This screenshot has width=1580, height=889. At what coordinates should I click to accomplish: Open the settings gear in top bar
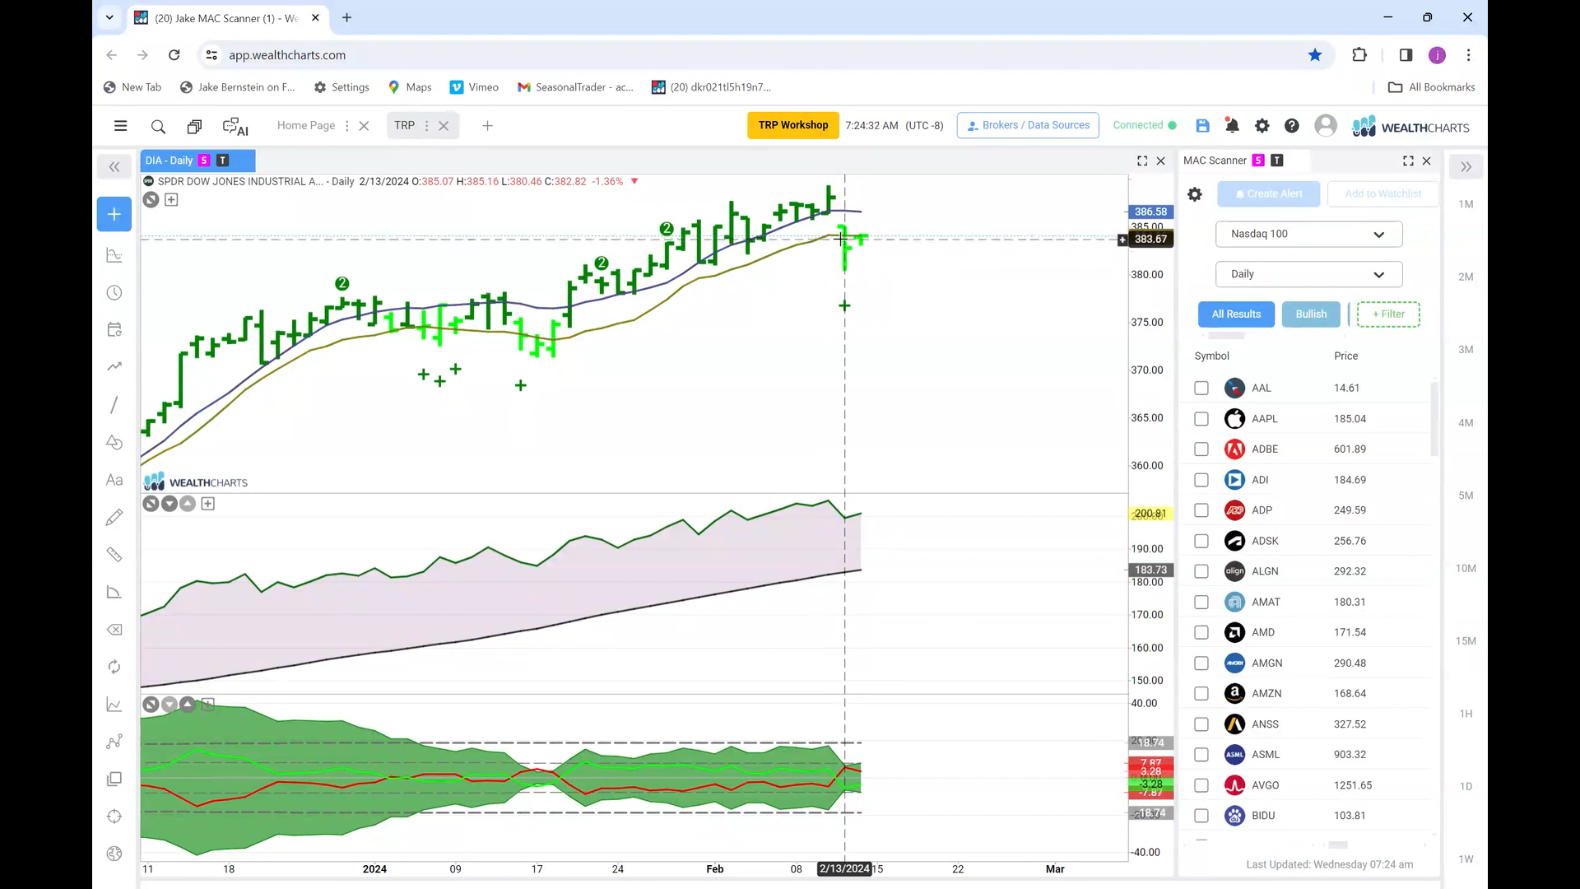click(1262, 125)
